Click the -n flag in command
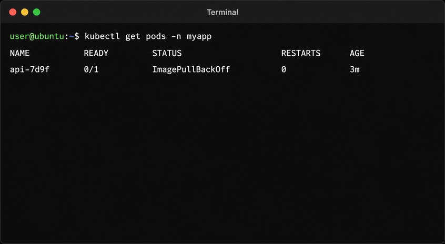This screenshot has height=244, width=445. [176, 36]
